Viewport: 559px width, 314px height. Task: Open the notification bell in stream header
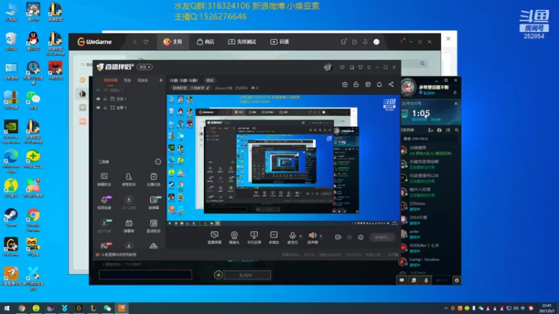click(379, 84)
